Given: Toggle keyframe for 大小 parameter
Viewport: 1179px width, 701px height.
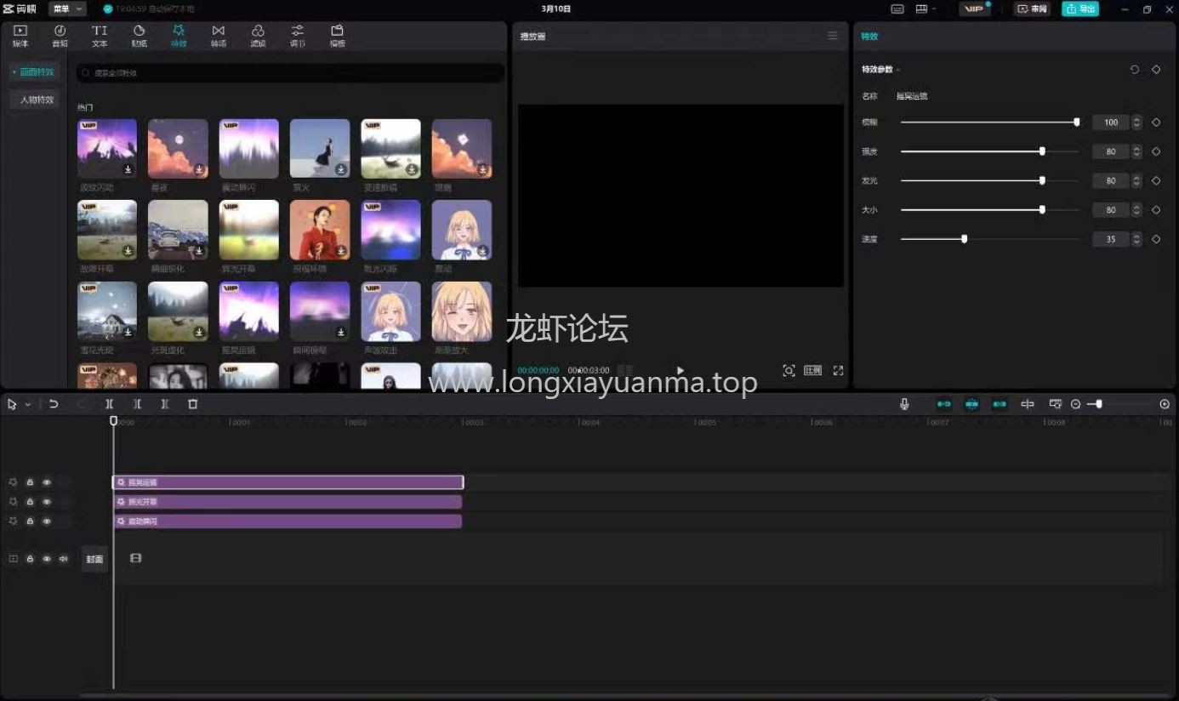Looking at the screenshot, I should click(1156, 210).
